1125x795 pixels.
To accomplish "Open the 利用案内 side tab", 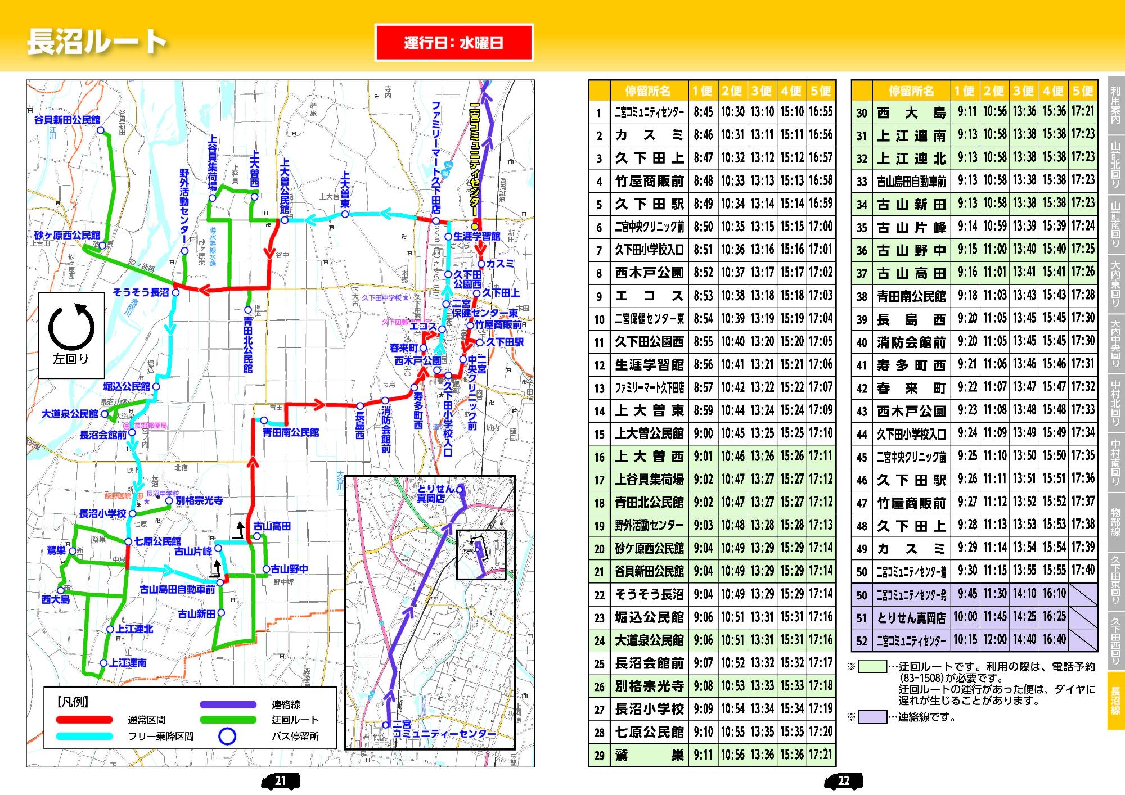I will (1115, 105).
